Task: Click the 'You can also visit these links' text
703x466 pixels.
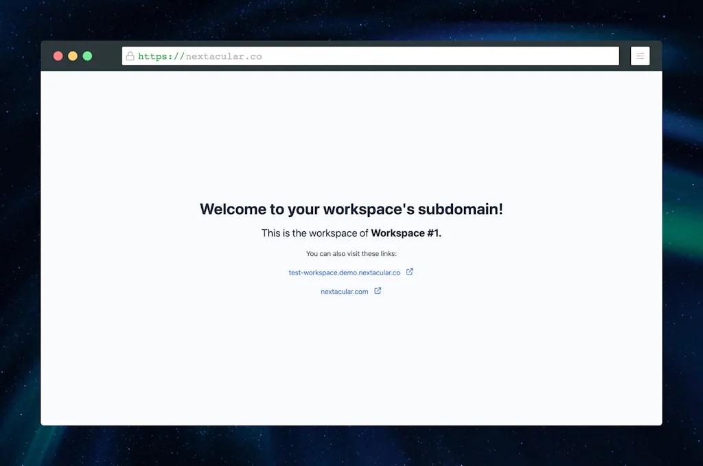Action: 351,253
